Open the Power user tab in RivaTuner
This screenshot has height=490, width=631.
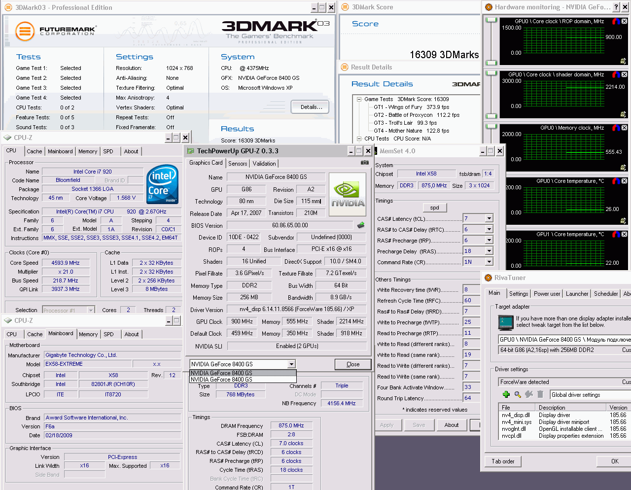[547, 294]
